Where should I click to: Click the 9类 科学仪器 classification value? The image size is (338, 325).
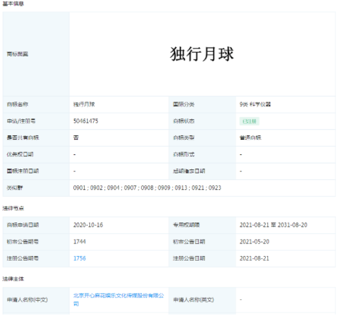[x=255, y=104]
